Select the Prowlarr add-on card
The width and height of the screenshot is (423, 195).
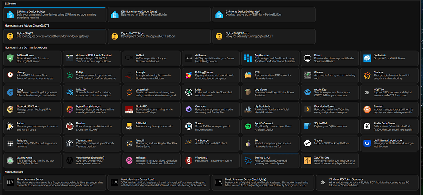(389, 109)
